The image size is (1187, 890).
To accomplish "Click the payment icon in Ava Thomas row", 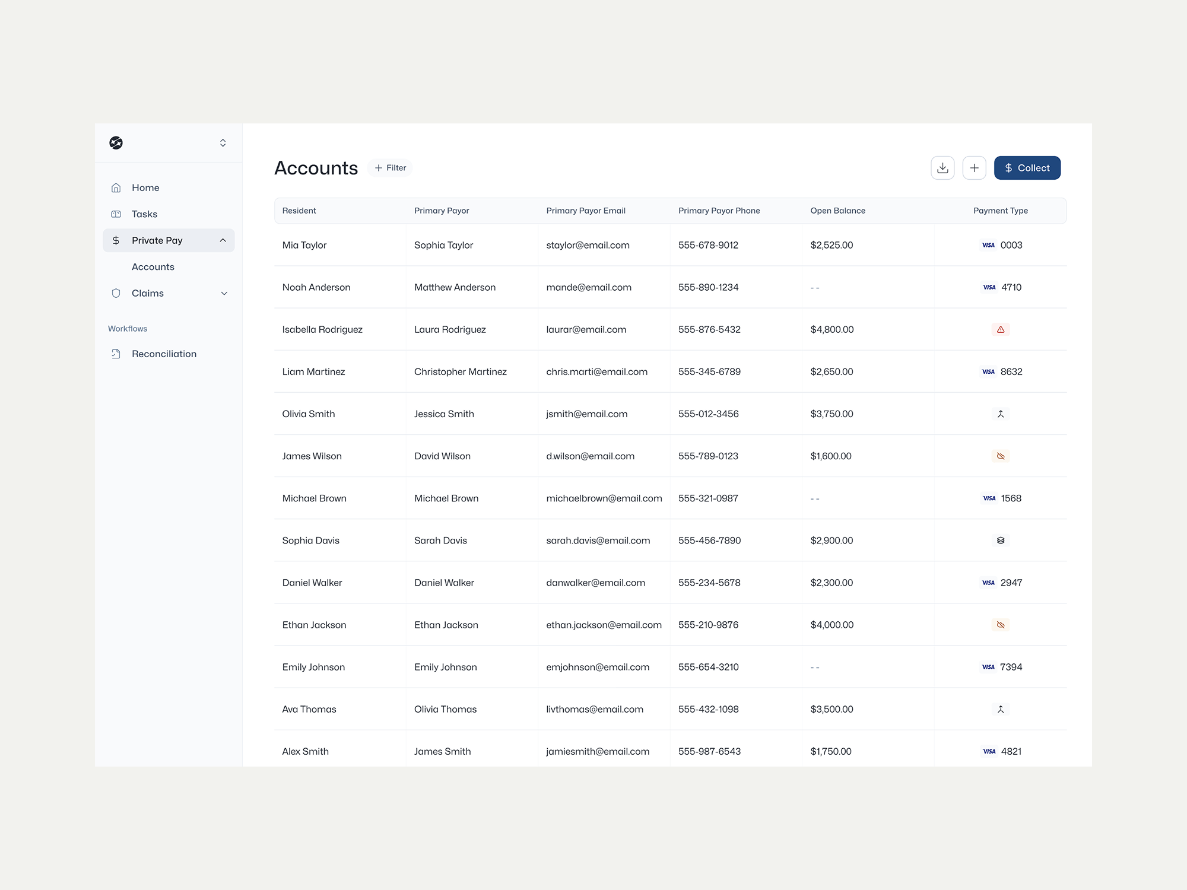I will point(1001,709).
